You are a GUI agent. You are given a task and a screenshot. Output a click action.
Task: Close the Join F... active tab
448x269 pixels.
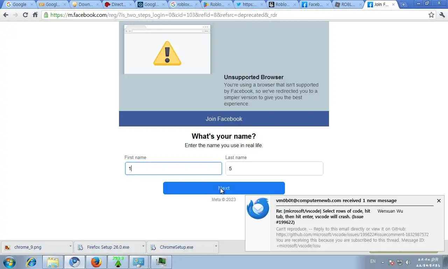pyautogui.click(x=393, y=5)
